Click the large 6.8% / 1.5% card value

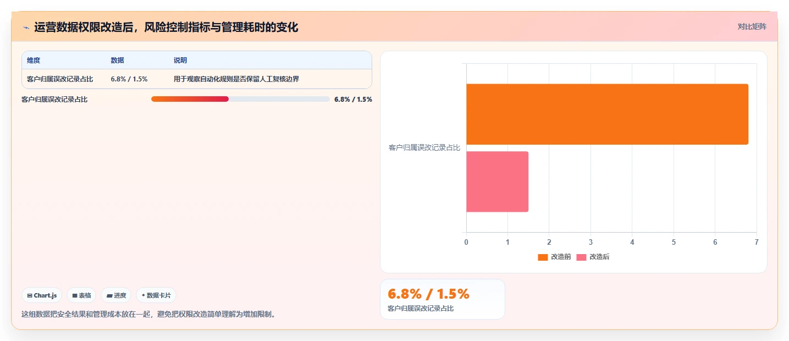pos(428,294)
